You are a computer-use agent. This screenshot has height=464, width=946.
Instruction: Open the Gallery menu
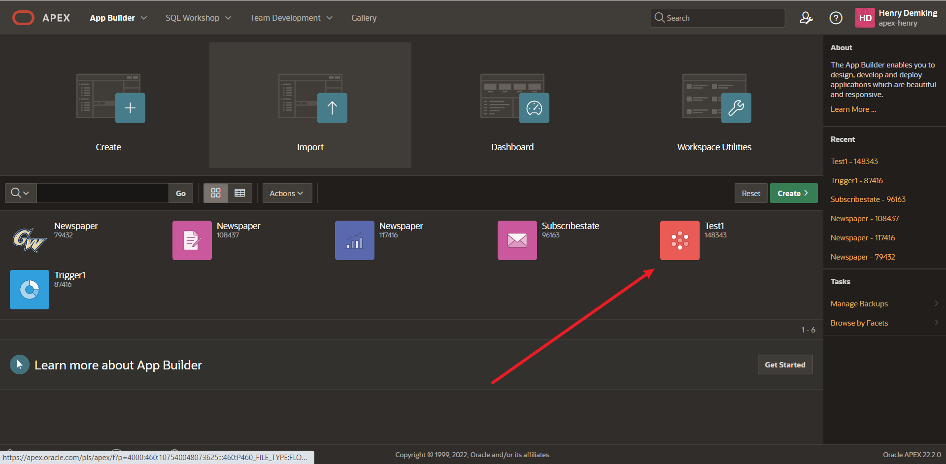pos(364,18)
